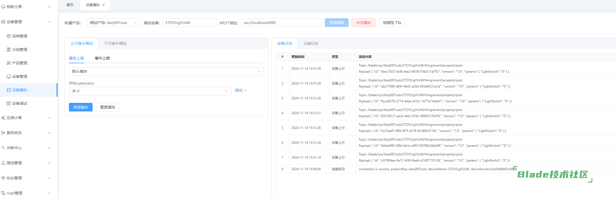Screen dimensions: 616x199
Task: Click the 关闭模拟 button
Action: [x=364, y=23]
